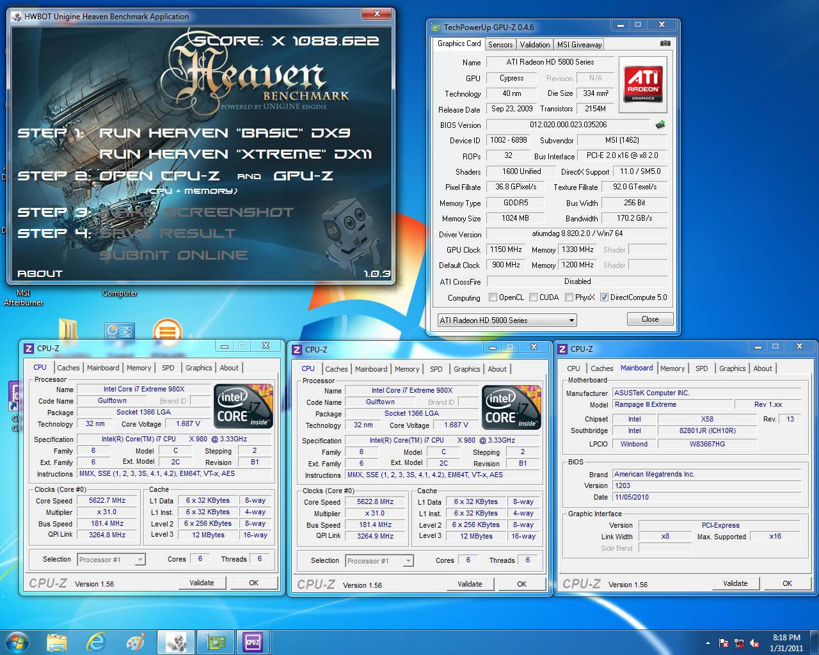Open the control panel style desktop icon
Viewport: 819px width, 655px height.
pos(120,330)
